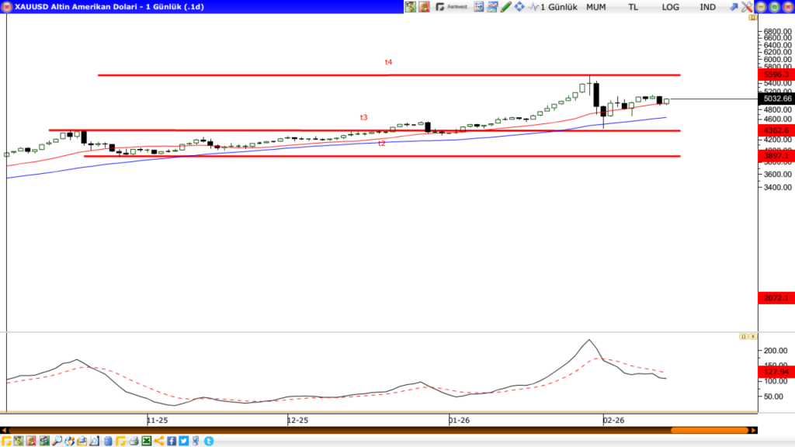Click the 5596.3 red price level label
Viewport: 795px width, 447px height.
coord(776,74)
